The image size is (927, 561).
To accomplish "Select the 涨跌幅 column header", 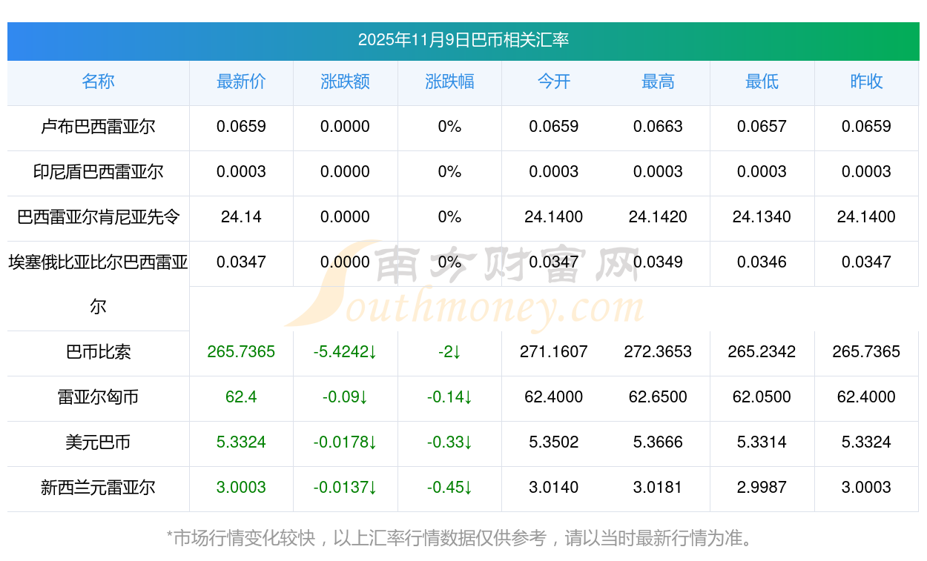I will point(449,82).
